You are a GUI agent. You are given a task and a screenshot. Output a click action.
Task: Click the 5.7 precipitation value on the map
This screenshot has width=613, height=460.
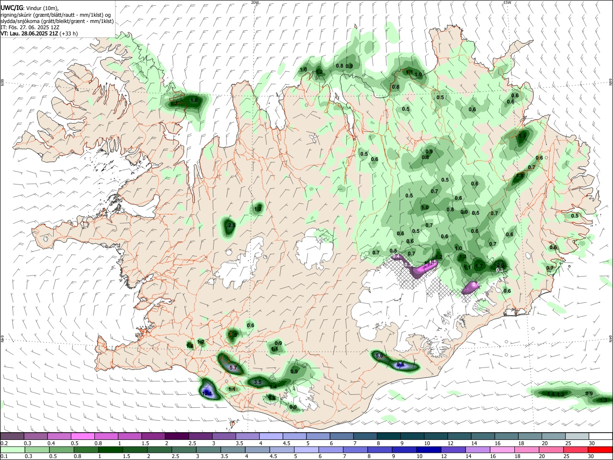[234, 368]
